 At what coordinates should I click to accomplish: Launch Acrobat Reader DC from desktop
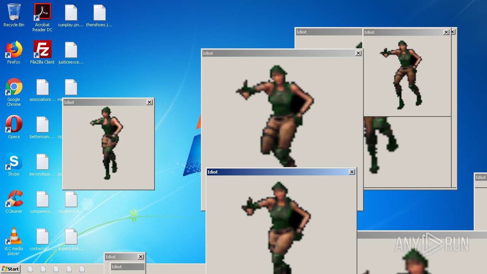[x=42, y=18]
